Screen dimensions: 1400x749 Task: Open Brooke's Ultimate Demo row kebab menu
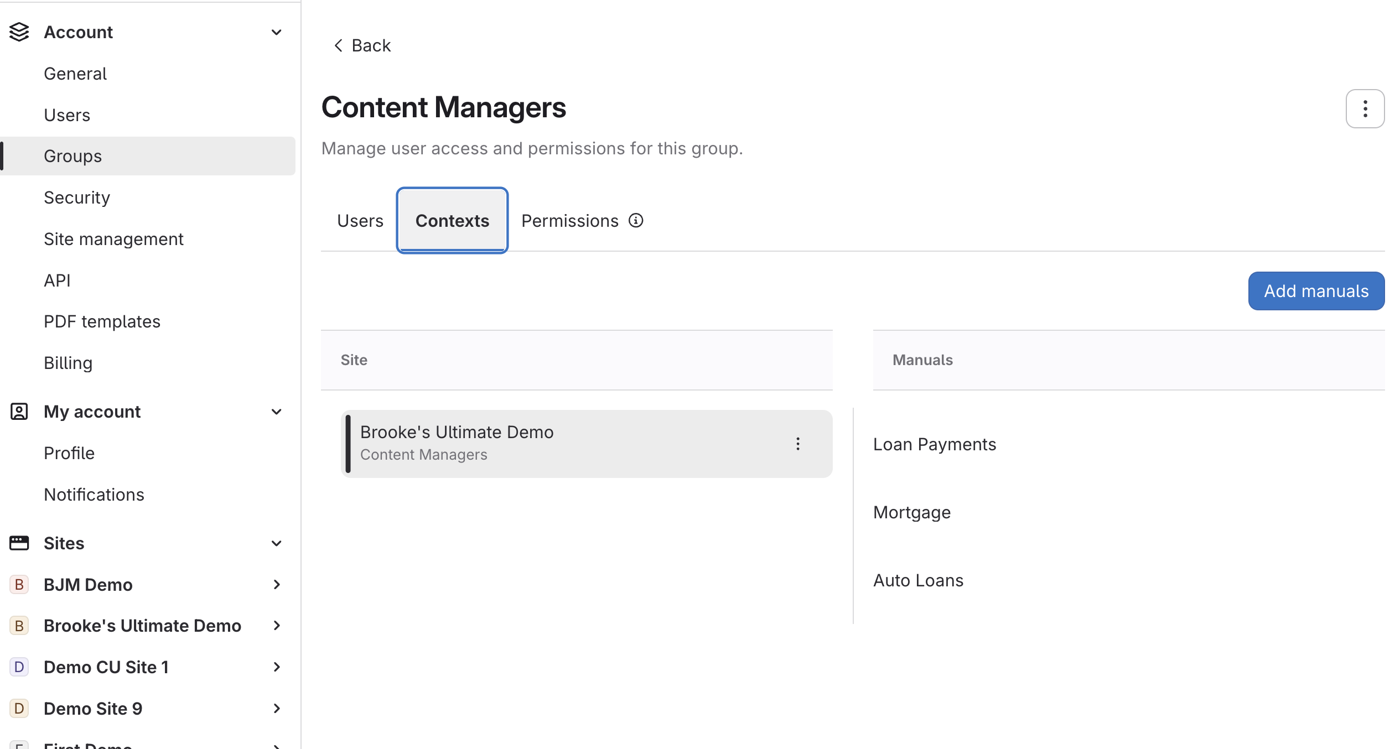797,444
